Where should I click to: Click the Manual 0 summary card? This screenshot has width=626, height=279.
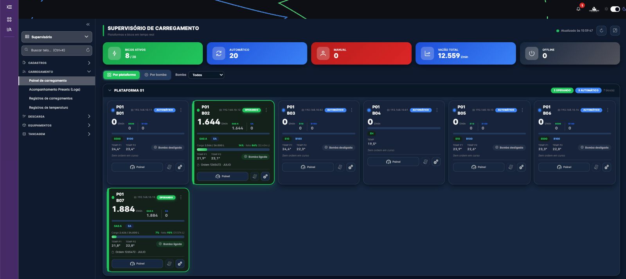[361, 53]
